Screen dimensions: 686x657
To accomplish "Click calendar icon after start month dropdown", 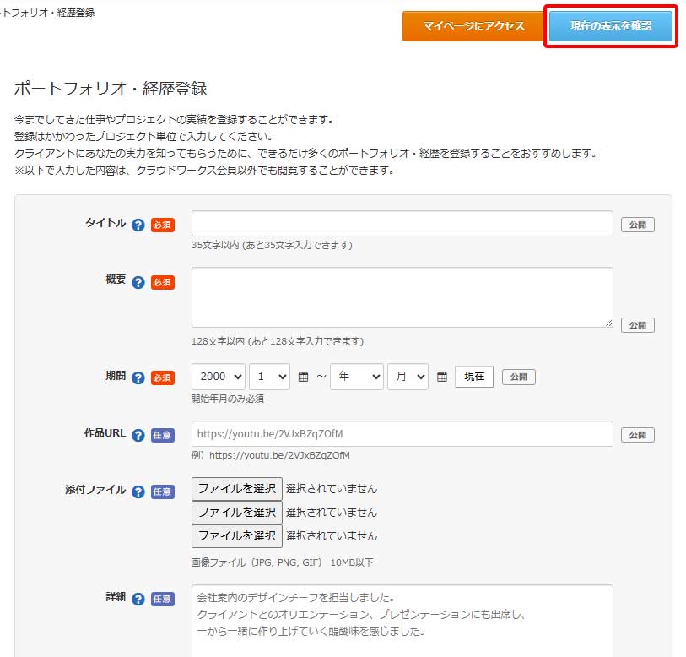I will click(x=304, y=377).
